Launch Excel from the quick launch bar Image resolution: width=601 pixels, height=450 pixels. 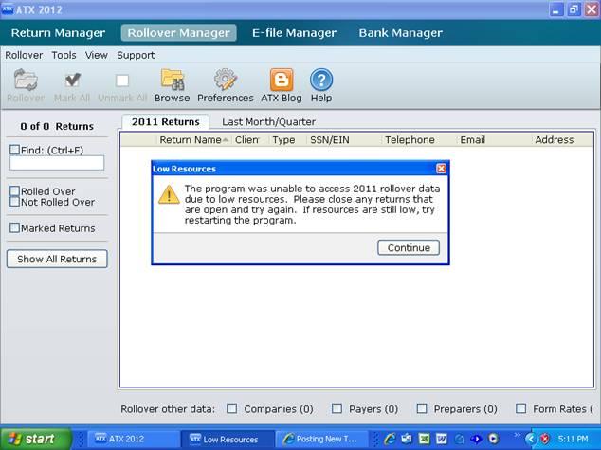424,439
